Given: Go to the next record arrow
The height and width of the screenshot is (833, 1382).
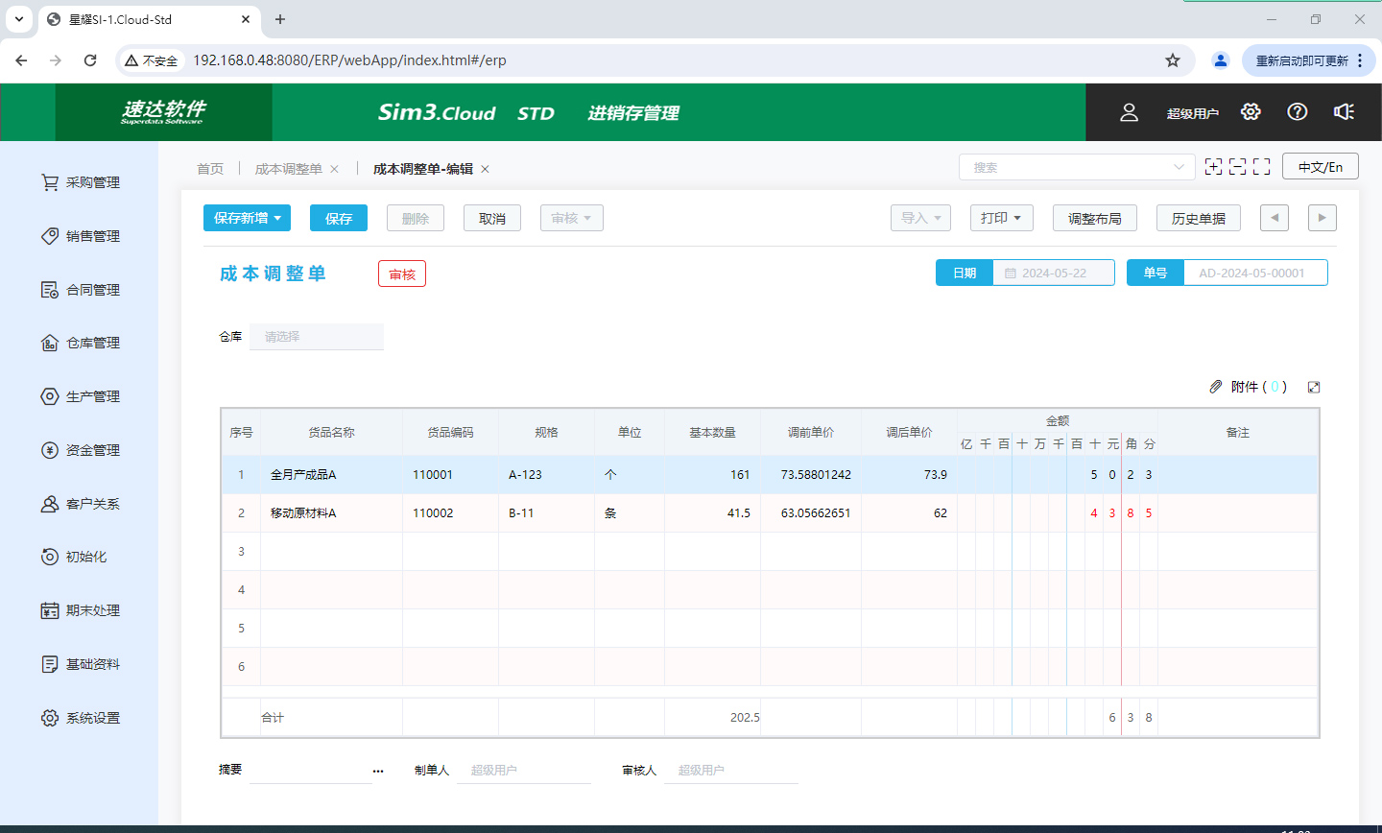Looking at the screenshot, I should [1322, 218].
